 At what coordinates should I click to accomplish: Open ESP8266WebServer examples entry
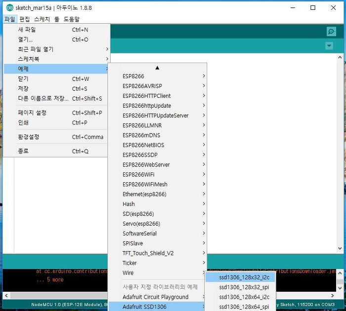coord(157,165)
